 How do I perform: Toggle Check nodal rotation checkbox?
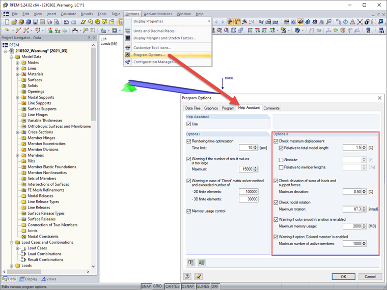click(276, 202)
